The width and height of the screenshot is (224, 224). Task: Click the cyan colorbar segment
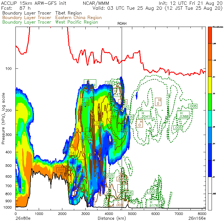point(210,119)
